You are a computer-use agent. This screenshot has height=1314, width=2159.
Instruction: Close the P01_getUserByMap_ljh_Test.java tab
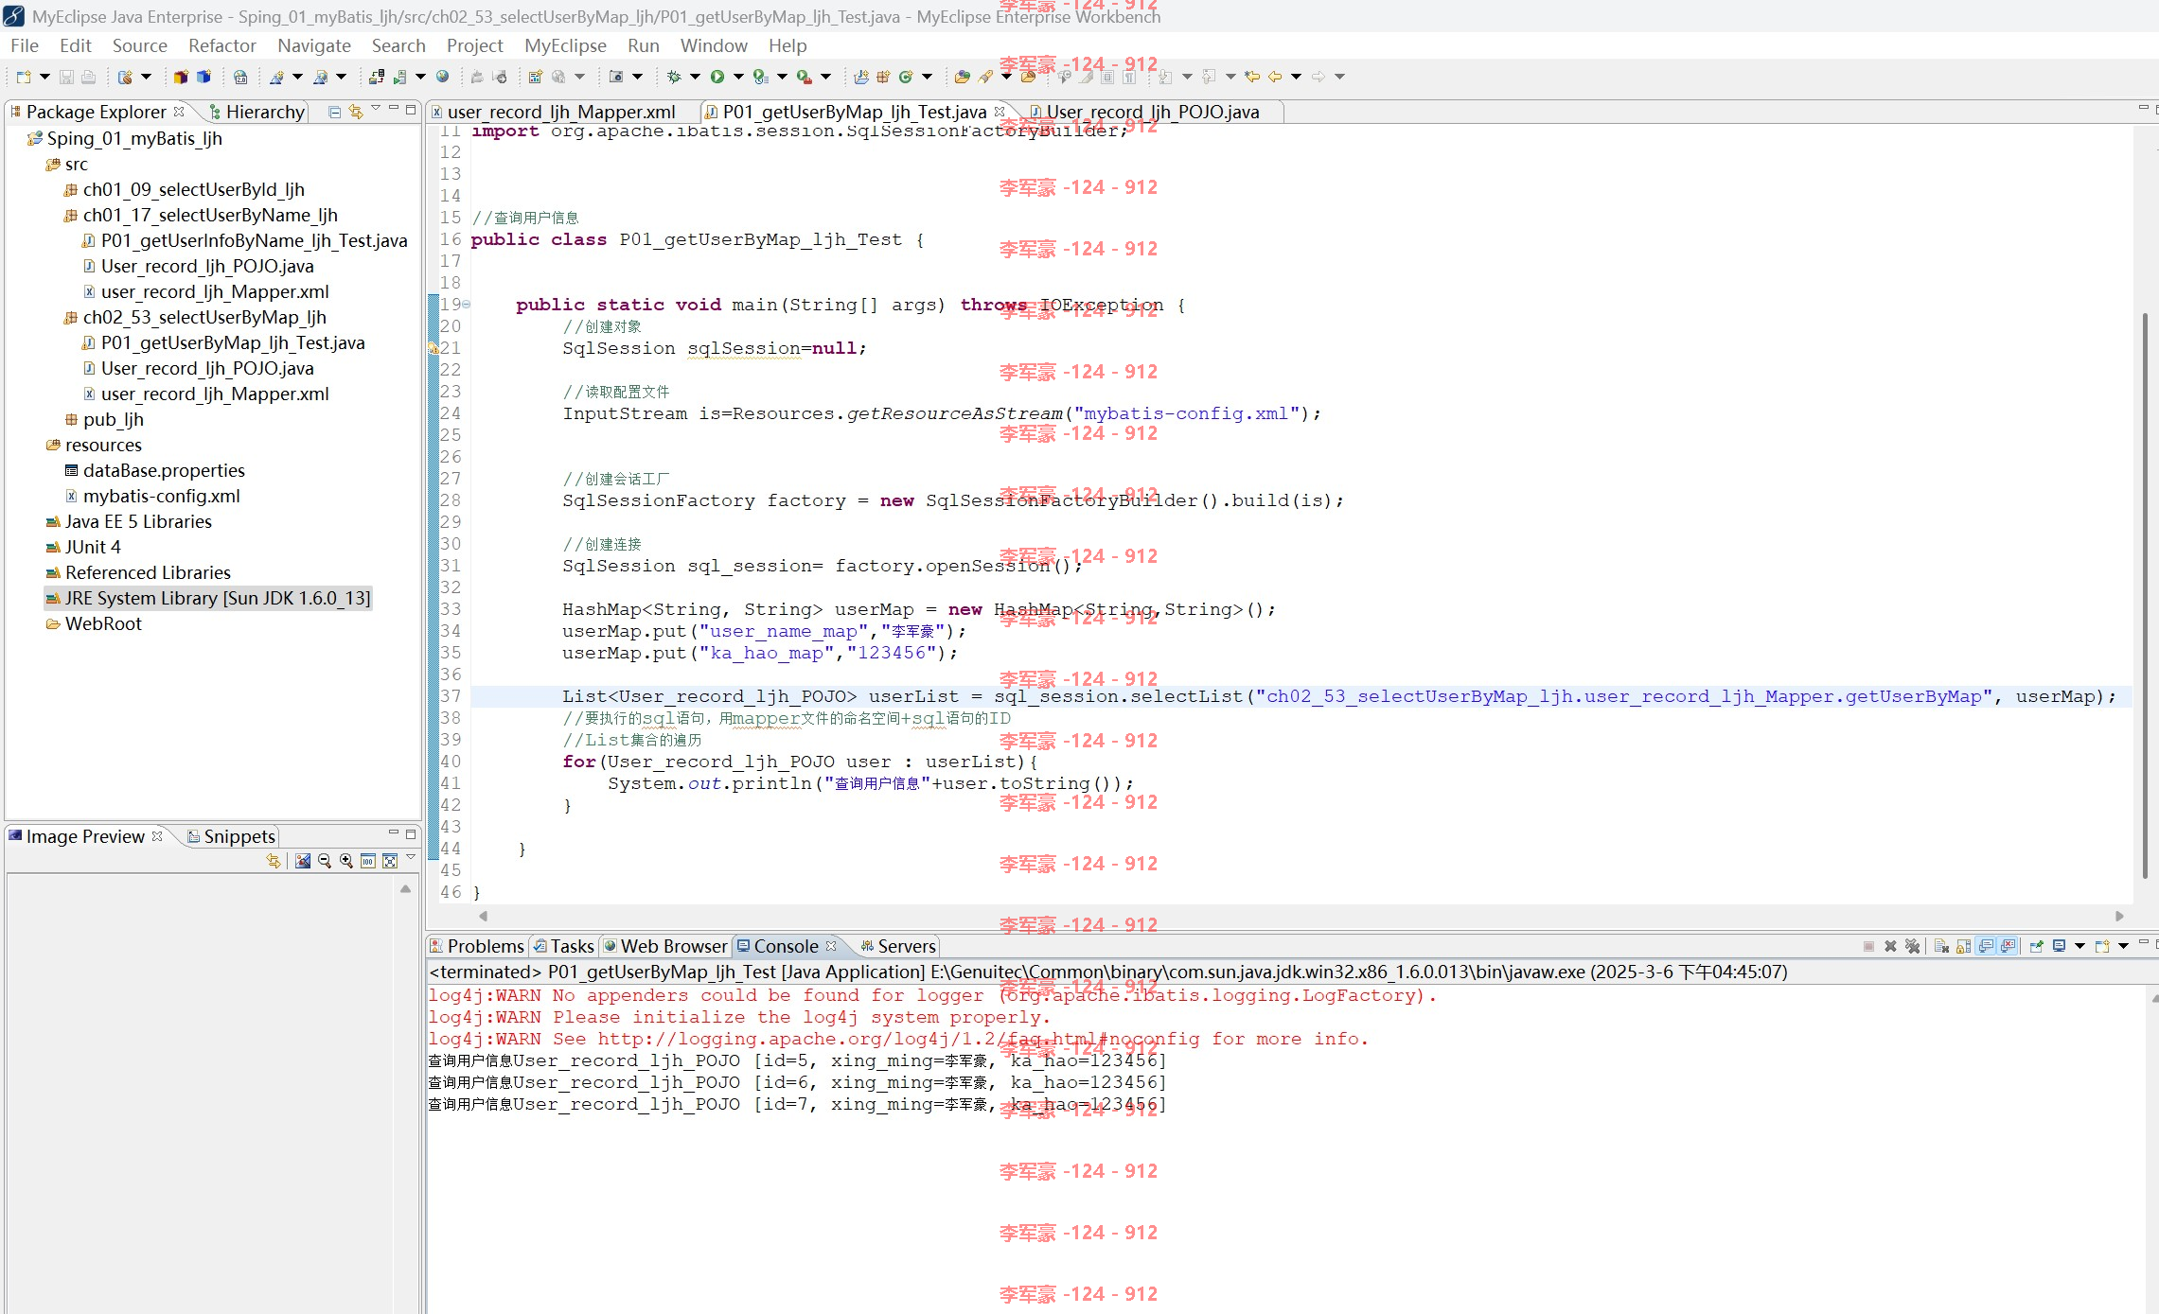coord(1000,112)
